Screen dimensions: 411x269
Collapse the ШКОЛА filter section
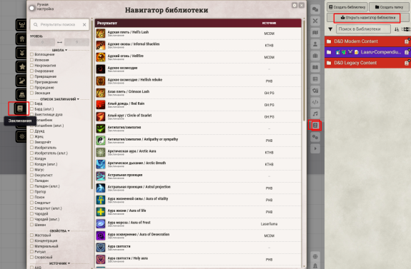[x=59, y=50]
